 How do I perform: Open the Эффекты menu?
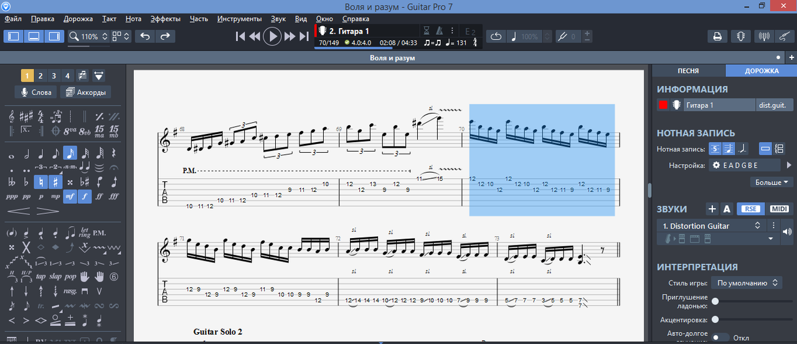point(165,19)
